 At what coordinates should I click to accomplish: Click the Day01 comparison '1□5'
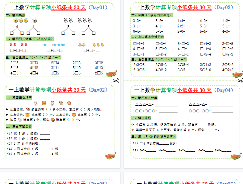tap(55, 73)
